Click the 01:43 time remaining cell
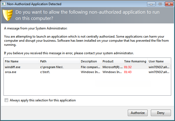Viewport: 175px width, 121px height. [x=128, y=72]
